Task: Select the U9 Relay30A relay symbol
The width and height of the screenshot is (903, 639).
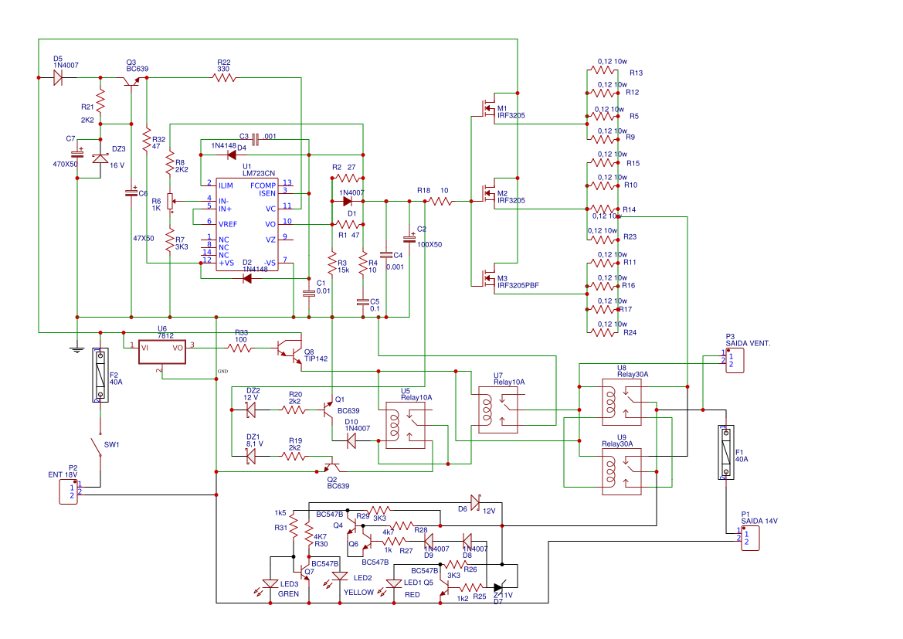Action: click(x=622, y=472)
